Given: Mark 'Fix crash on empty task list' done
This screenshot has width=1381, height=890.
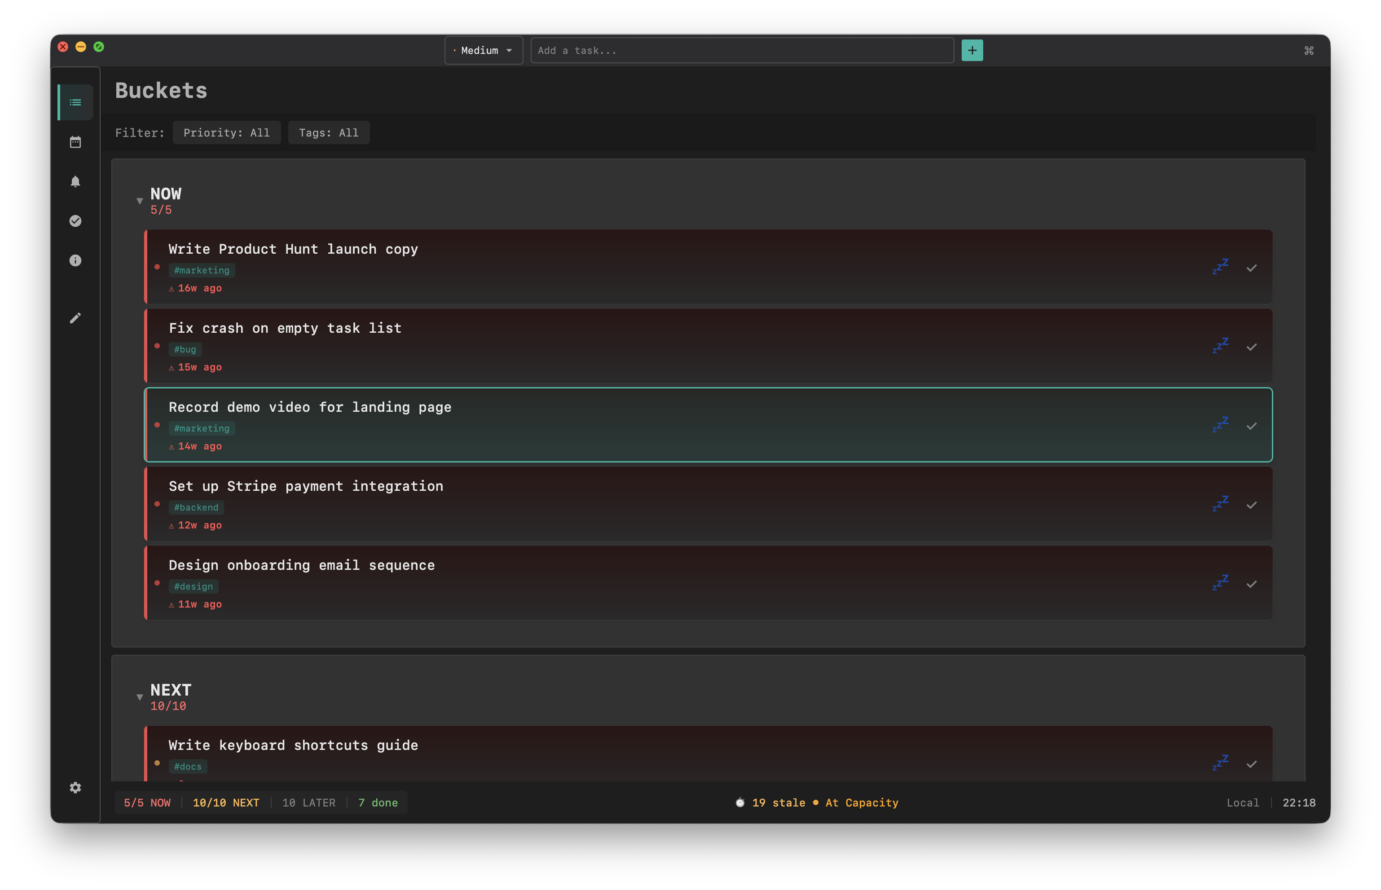Looking at the screenshot, I should (x=1252, y=347).
